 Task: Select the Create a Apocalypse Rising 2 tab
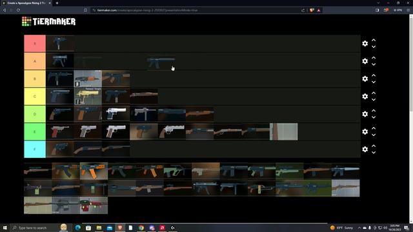pos(26,3)
